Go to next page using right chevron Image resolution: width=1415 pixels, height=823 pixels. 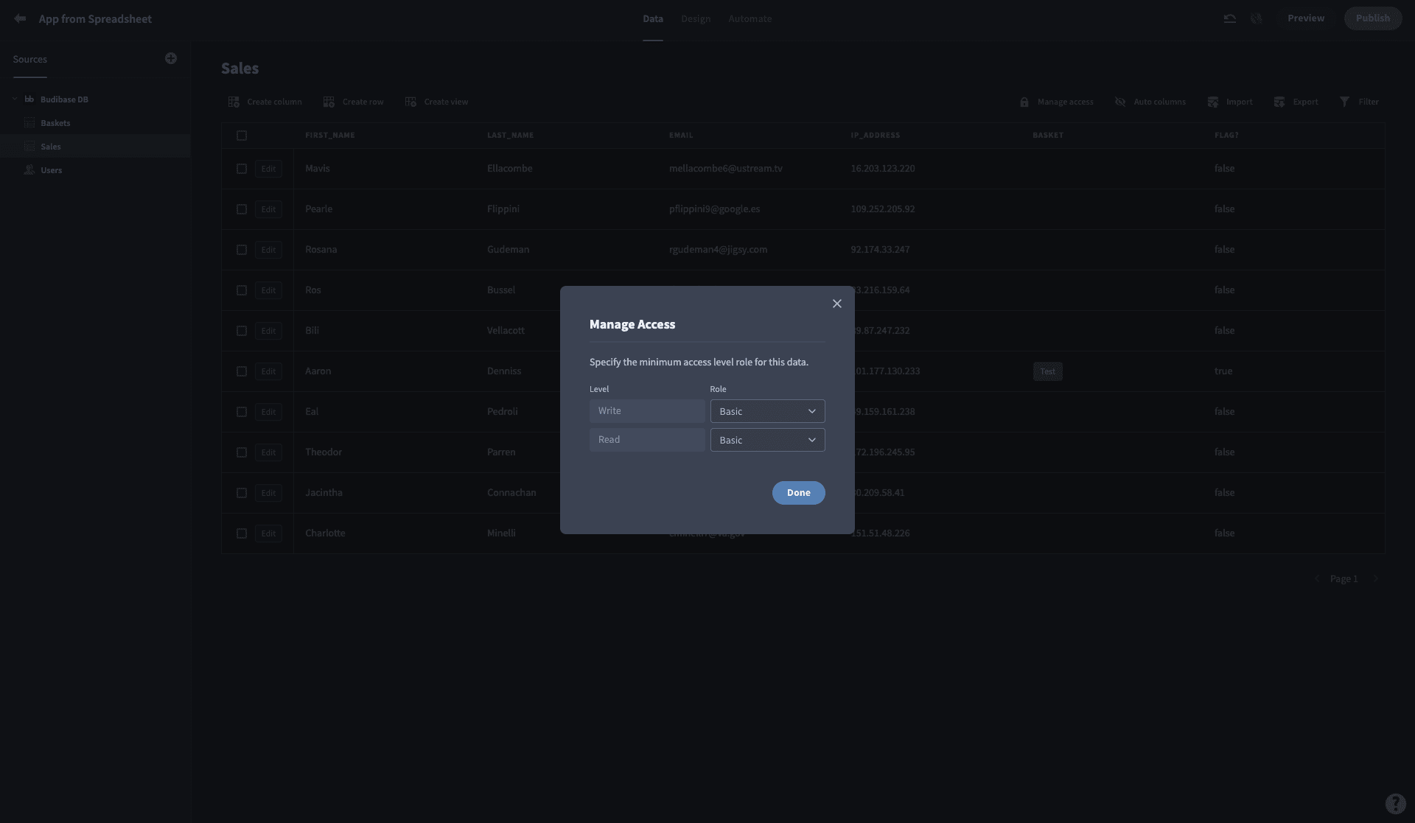click(x=1375, y=578)
